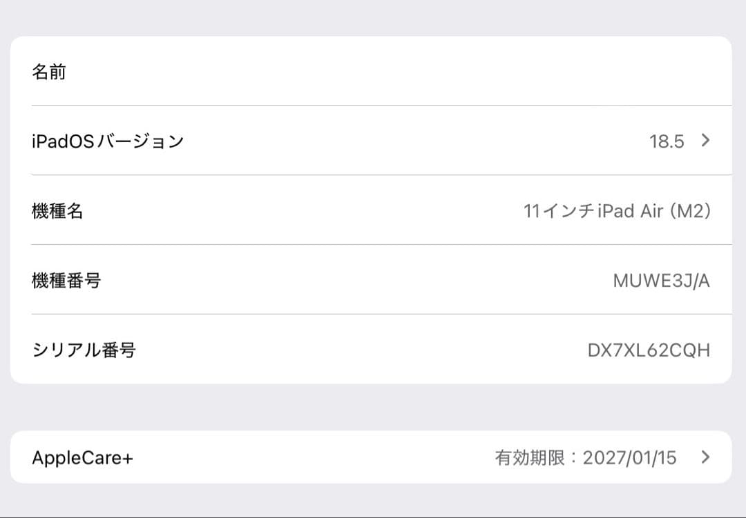
Task: Click the 機種番号 row
Action: point(373,281)
